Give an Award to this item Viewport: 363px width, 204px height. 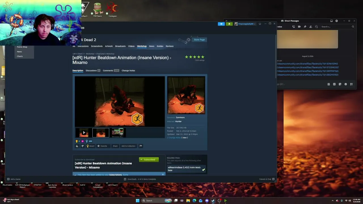pos(90,146)
